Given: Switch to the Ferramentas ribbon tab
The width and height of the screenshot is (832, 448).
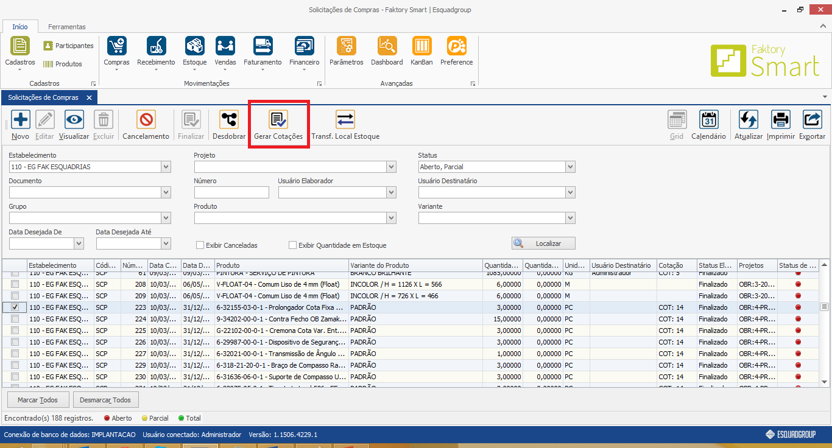Looking at the screenshot, I should click(67, 27).
